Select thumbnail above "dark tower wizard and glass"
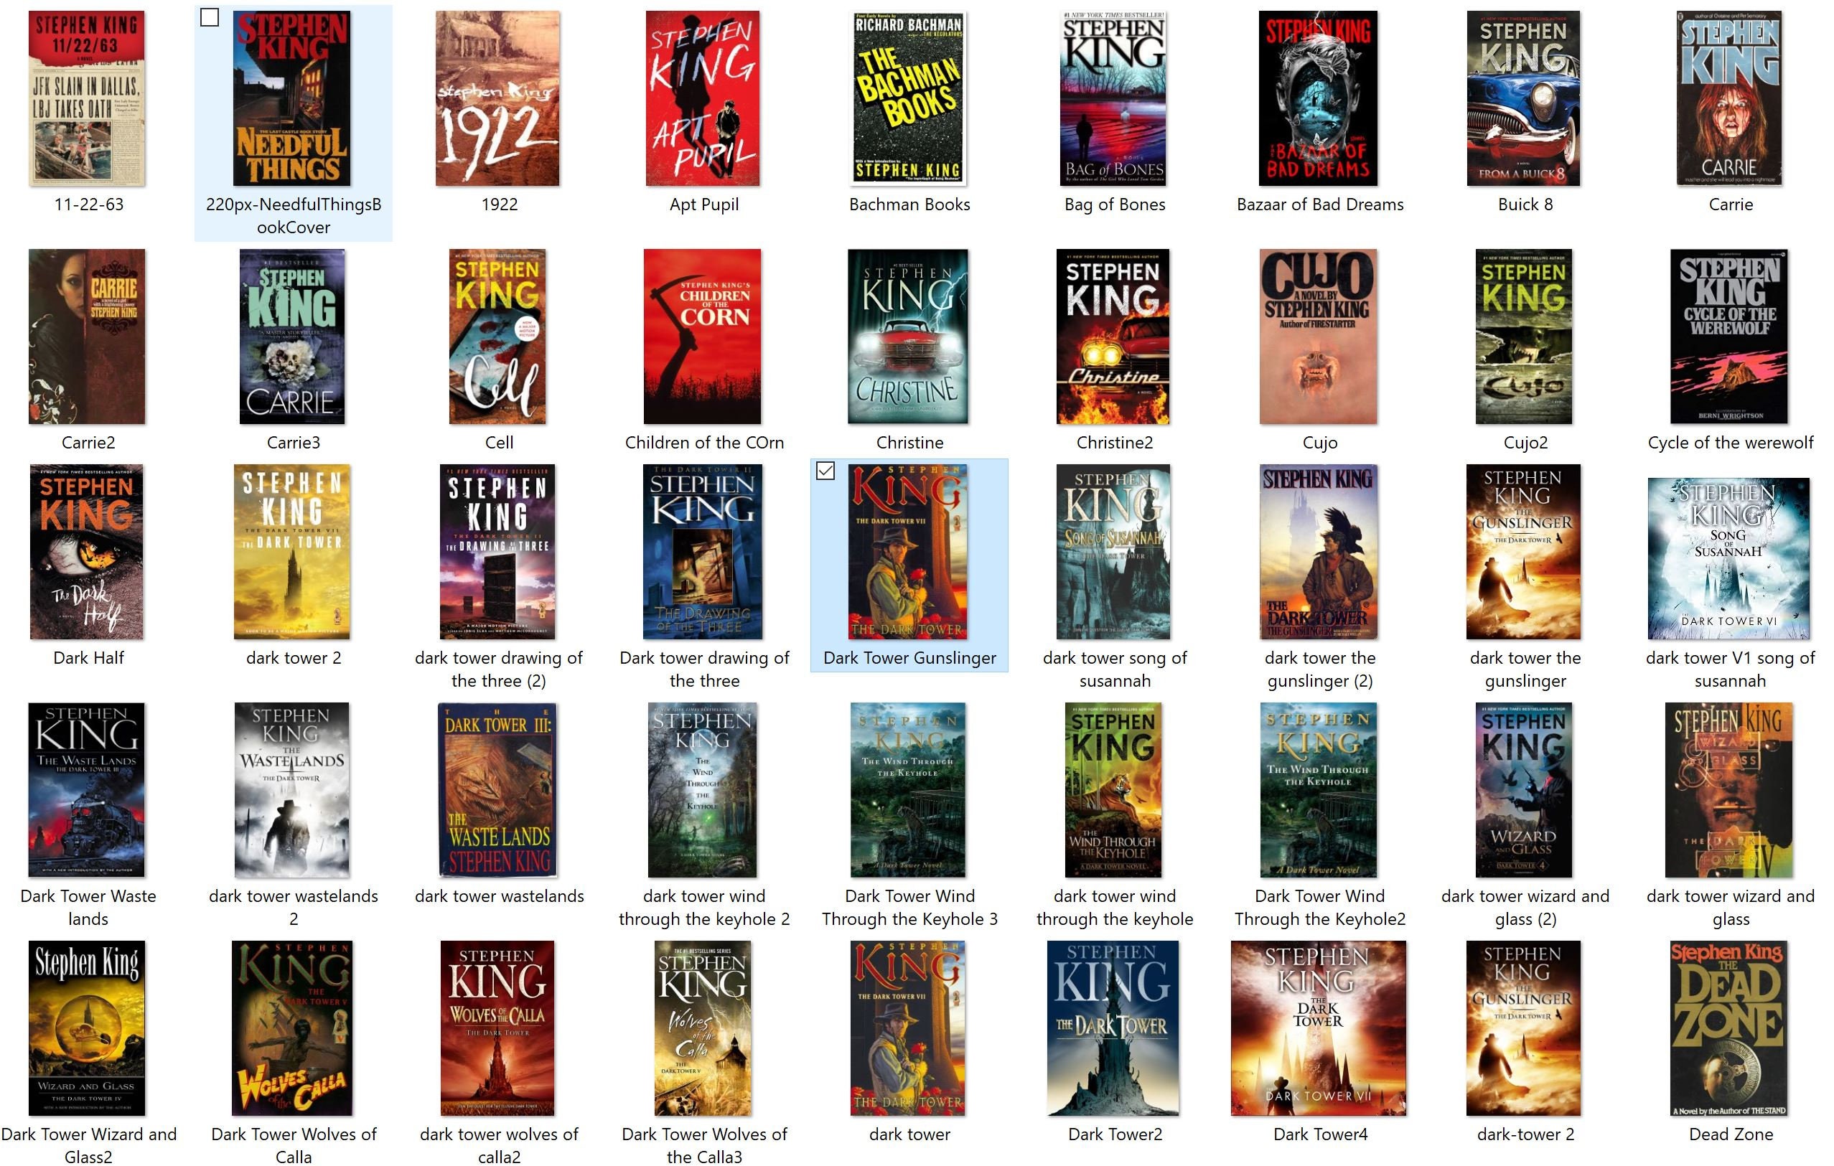This screenshot has width=1834, height=1166. click(x=1729, y=790)
